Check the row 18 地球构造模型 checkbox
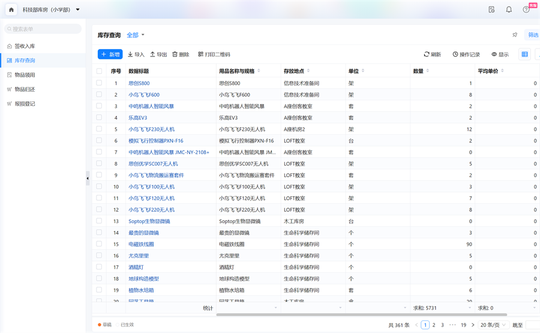 tap(99, 278)
